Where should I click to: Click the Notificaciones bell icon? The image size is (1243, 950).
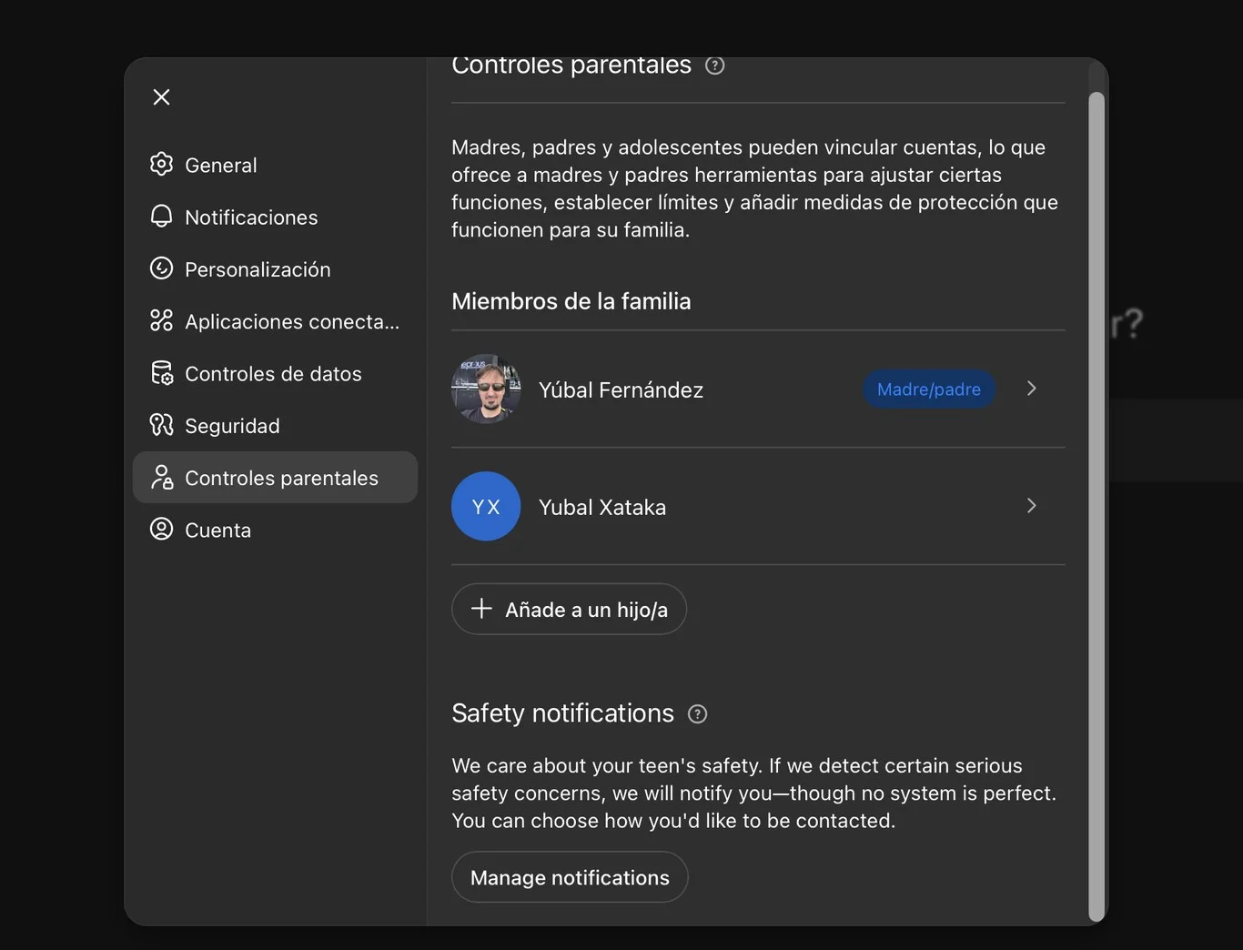(161, 217)
